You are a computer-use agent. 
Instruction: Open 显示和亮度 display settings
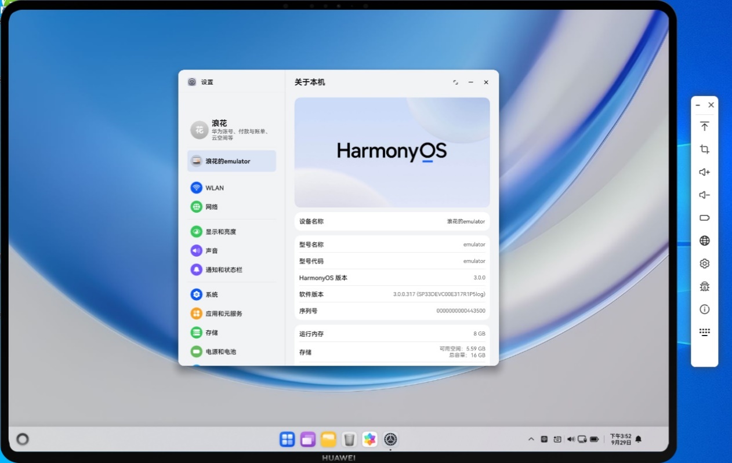coord(231,232)
